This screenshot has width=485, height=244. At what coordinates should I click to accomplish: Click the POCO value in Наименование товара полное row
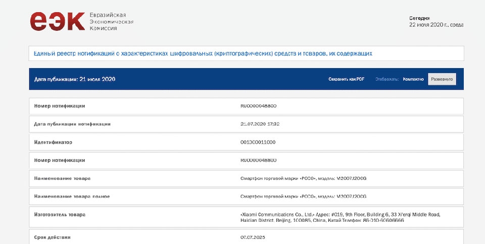click(304, 197)
